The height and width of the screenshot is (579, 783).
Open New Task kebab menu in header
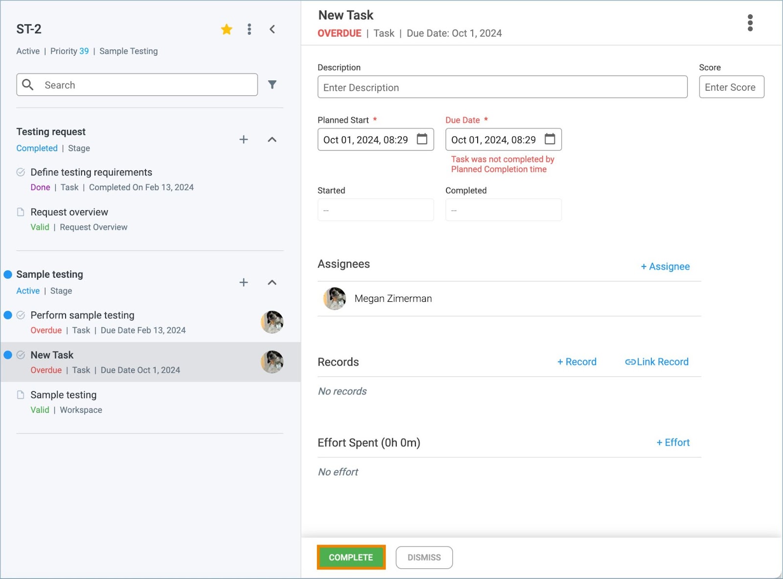(750, 23)
